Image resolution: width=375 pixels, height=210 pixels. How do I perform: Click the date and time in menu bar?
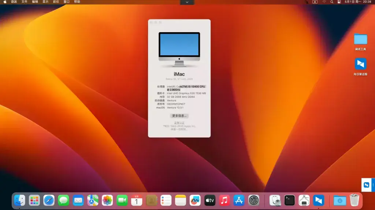coord(358,2)
